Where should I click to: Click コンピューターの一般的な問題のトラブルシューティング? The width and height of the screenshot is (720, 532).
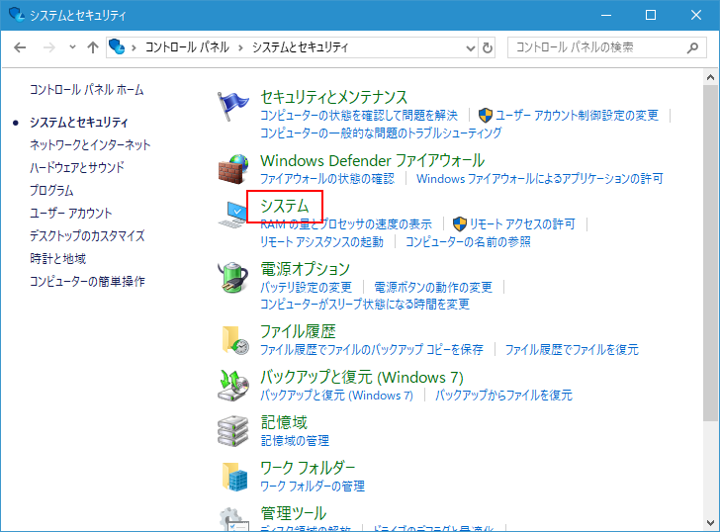tap(381, 133)
